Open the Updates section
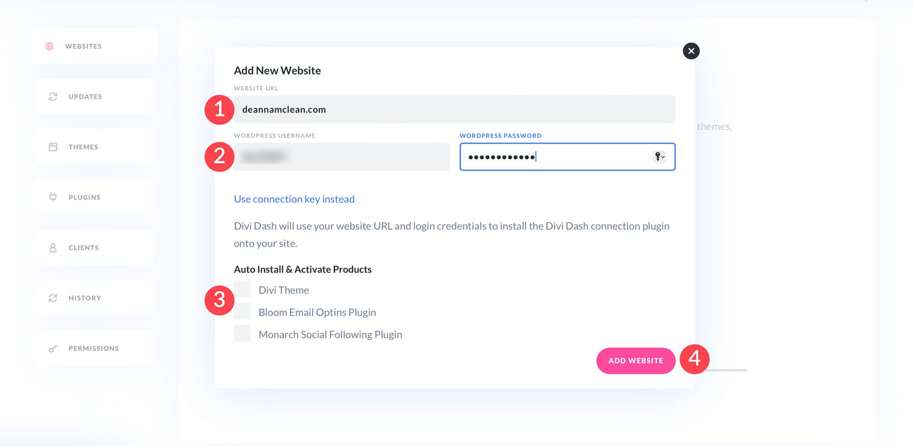The height and width of the screenshot is (446, 913). [85, 96]
